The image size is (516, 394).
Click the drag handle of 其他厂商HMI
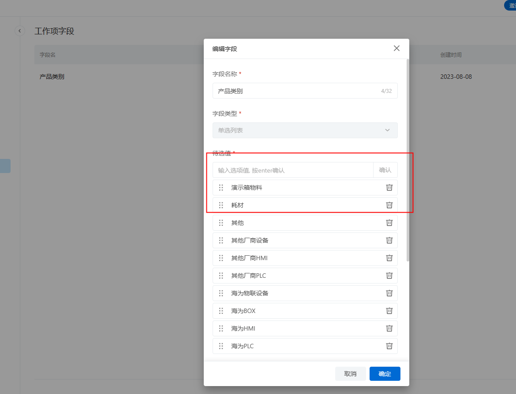(221, 258)
